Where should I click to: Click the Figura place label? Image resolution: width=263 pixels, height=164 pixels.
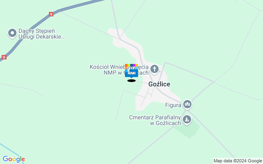(173, 105)
